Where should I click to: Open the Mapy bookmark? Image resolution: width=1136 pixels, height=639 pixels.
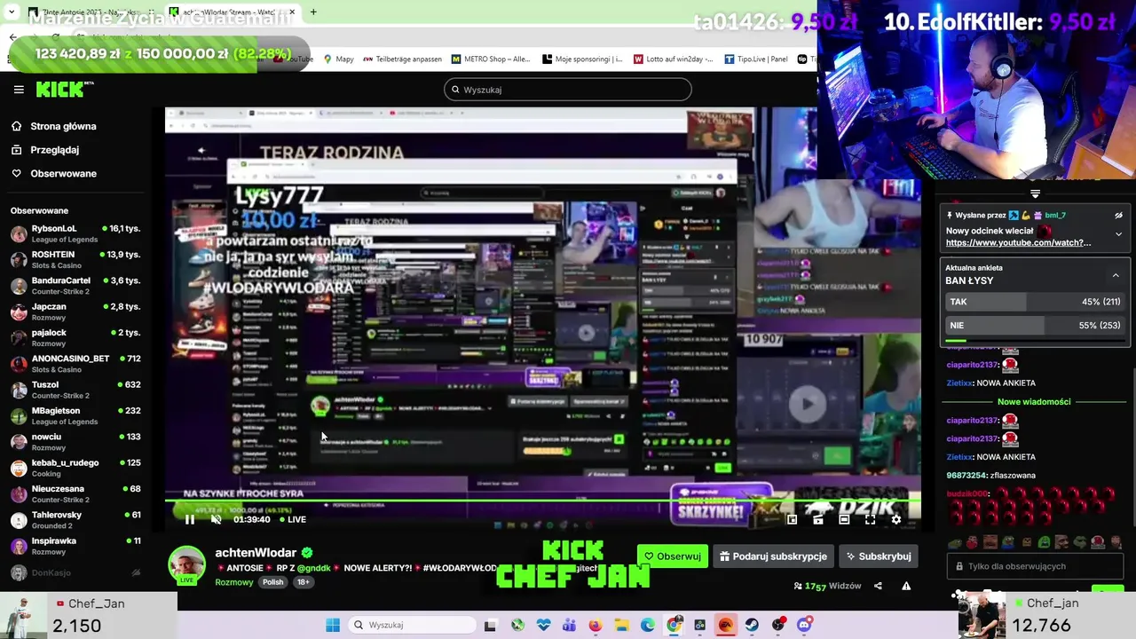[x=338, y=59]
